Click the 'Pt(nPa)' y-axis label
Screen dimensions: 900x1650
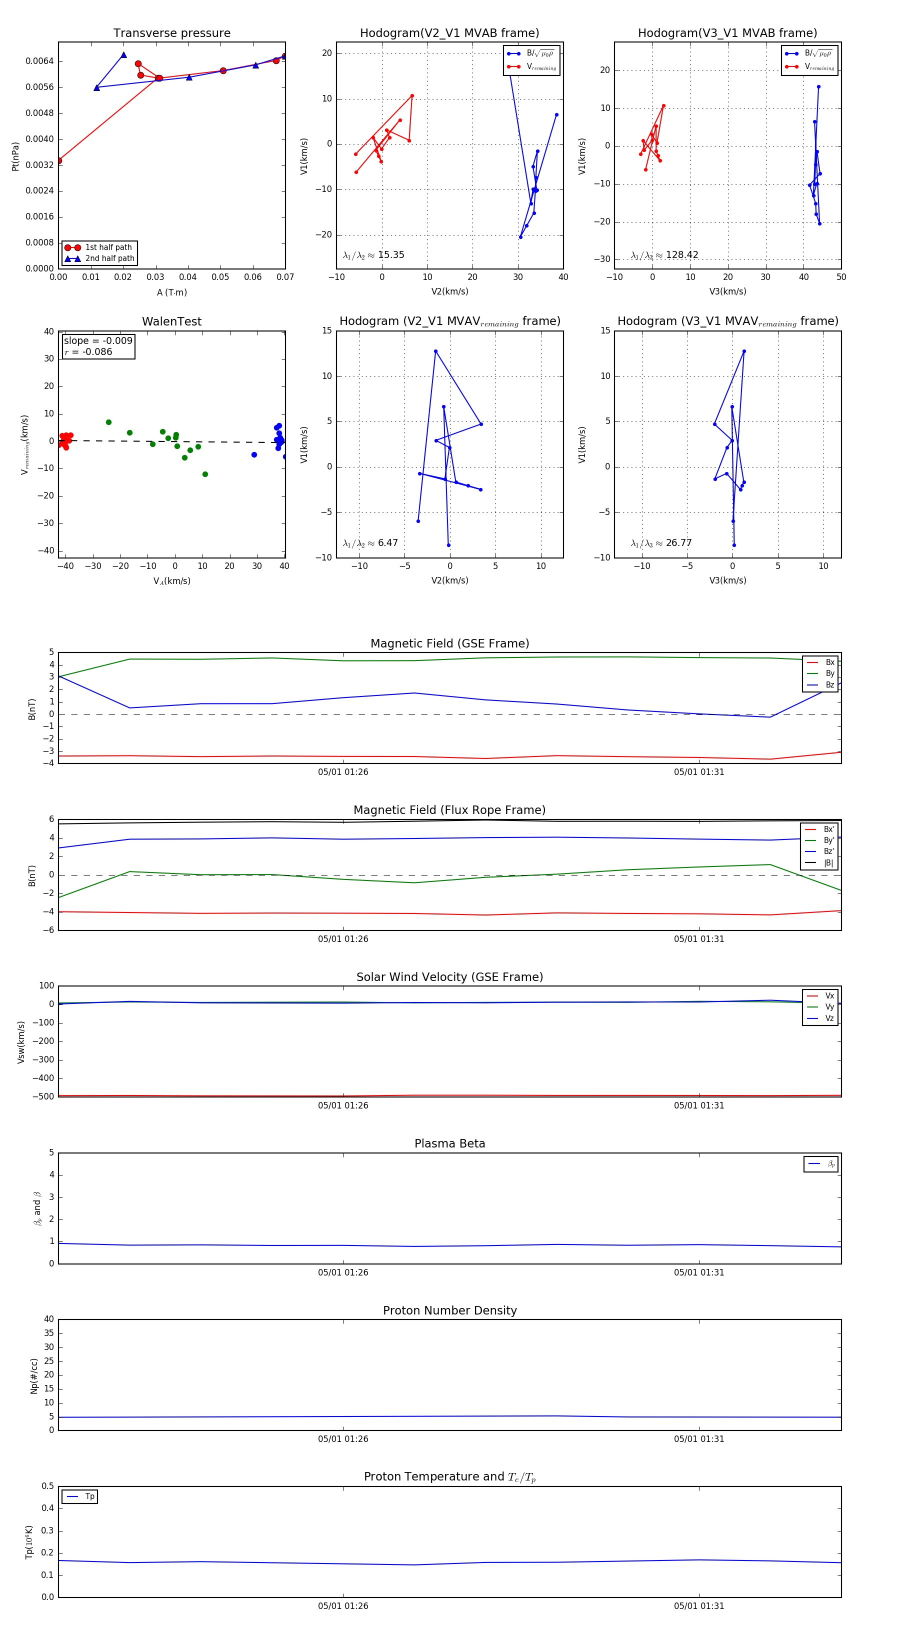pos(15,155)
